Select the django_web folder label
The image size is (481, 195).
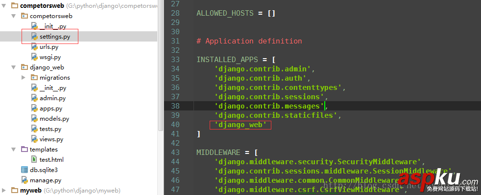click(47, 67)
